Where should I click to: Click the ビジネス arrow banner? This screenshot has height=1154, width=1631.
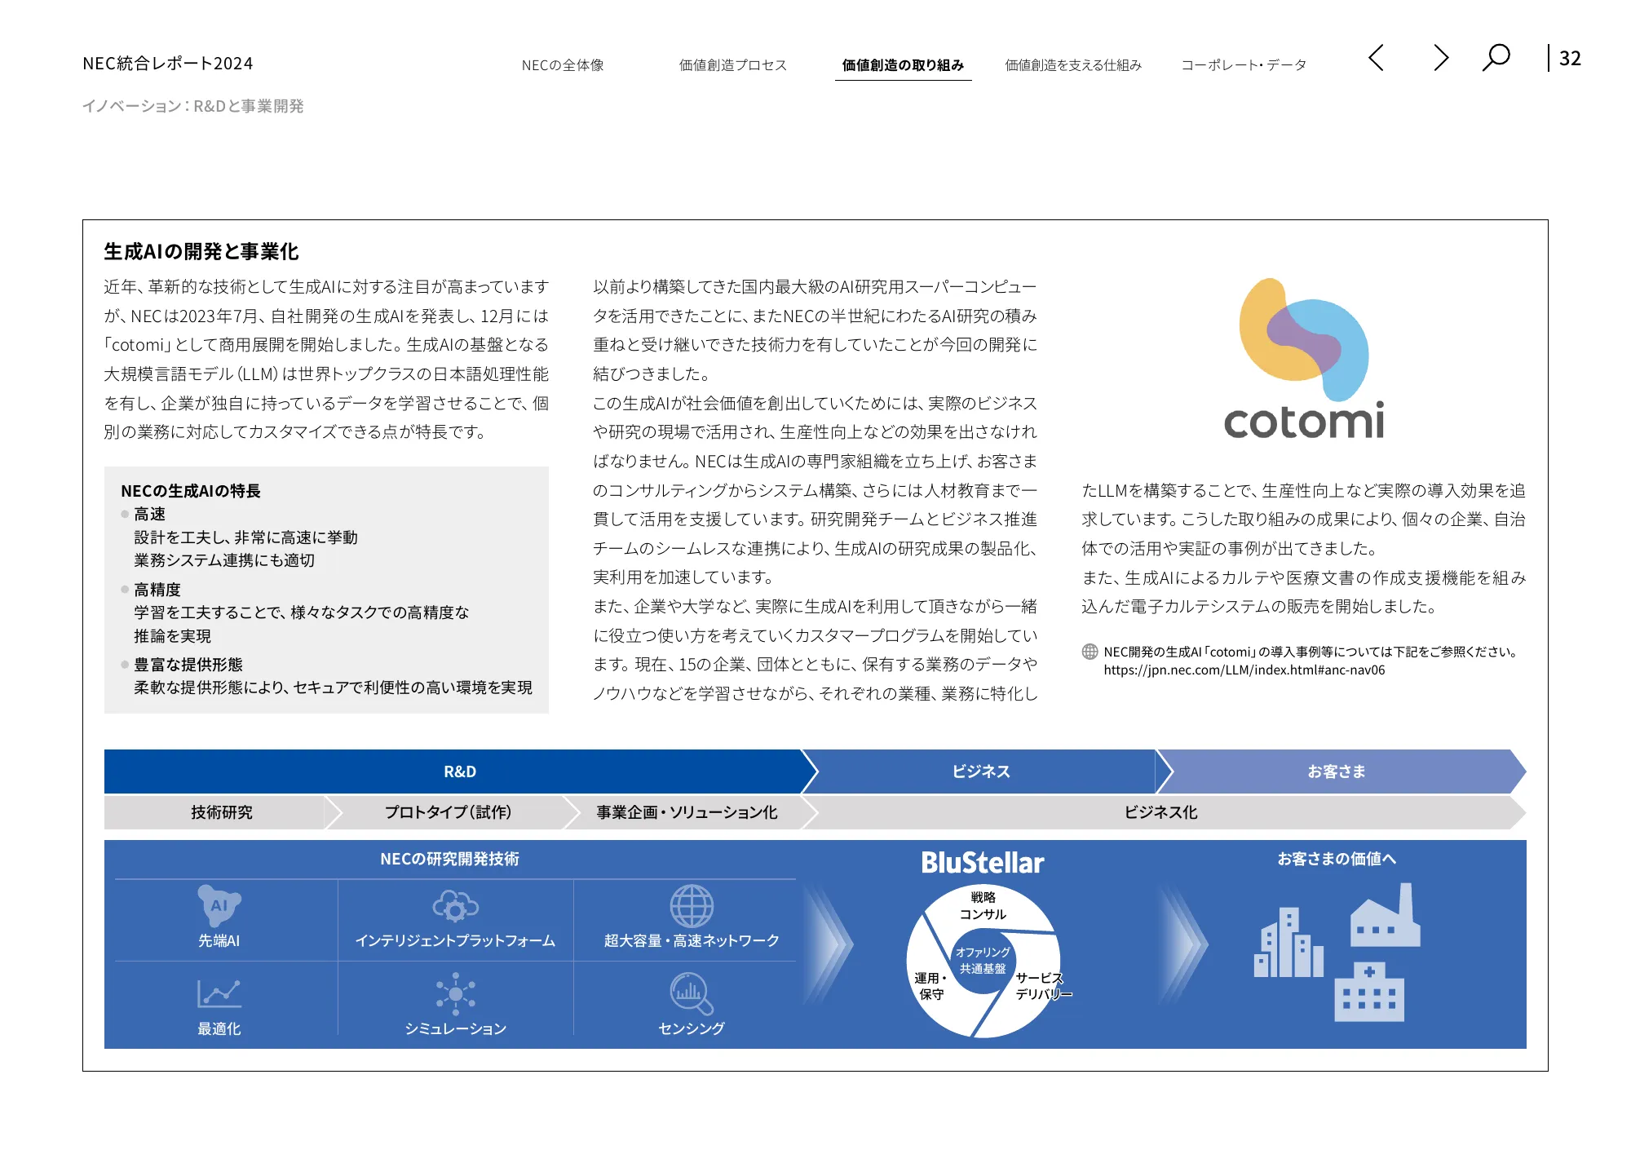(981, 772)
